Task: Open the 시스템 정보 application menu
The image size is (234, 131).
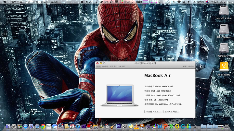Action: pyautogui.click(x=16, y=2)
